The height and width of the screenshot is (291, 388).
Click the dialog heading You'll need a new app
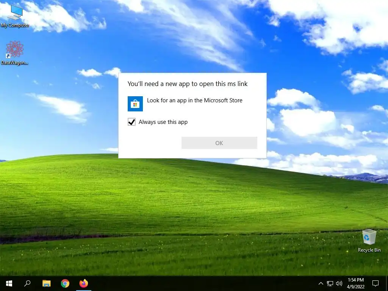187,84
